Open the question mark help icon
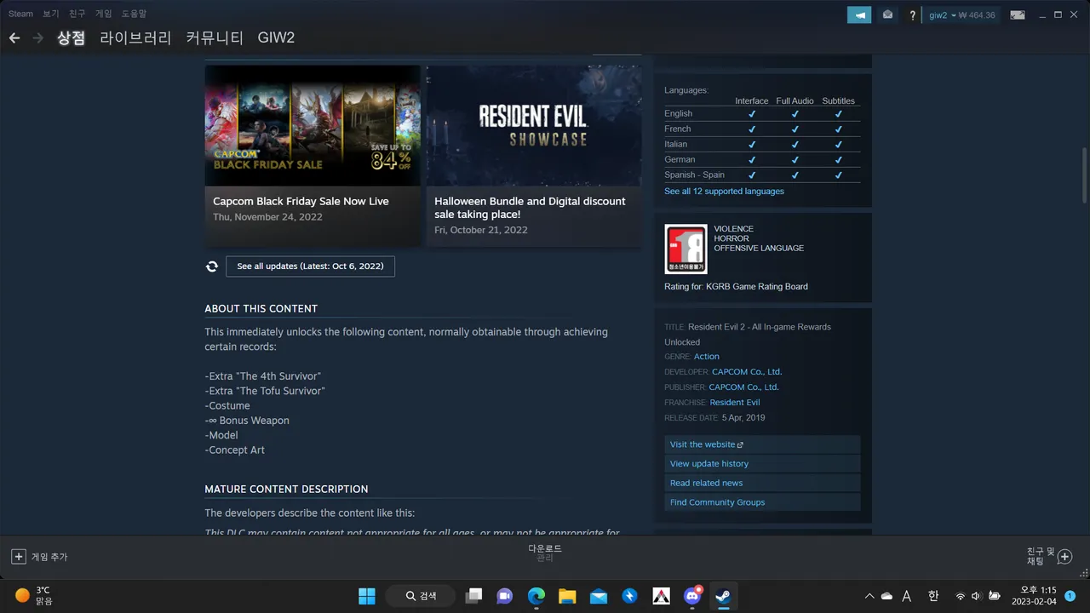This screenshot has width=1090, height=613. pos(912,14)
